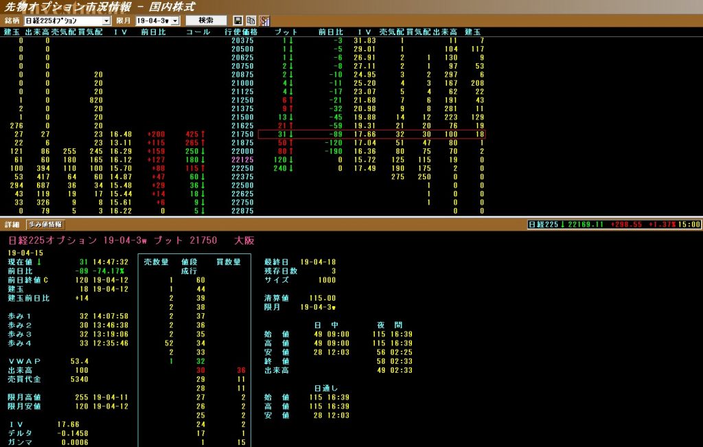This screenshot has height=447, width=703.
Task: Click the green order book price 32
Action: coord(200,361)
